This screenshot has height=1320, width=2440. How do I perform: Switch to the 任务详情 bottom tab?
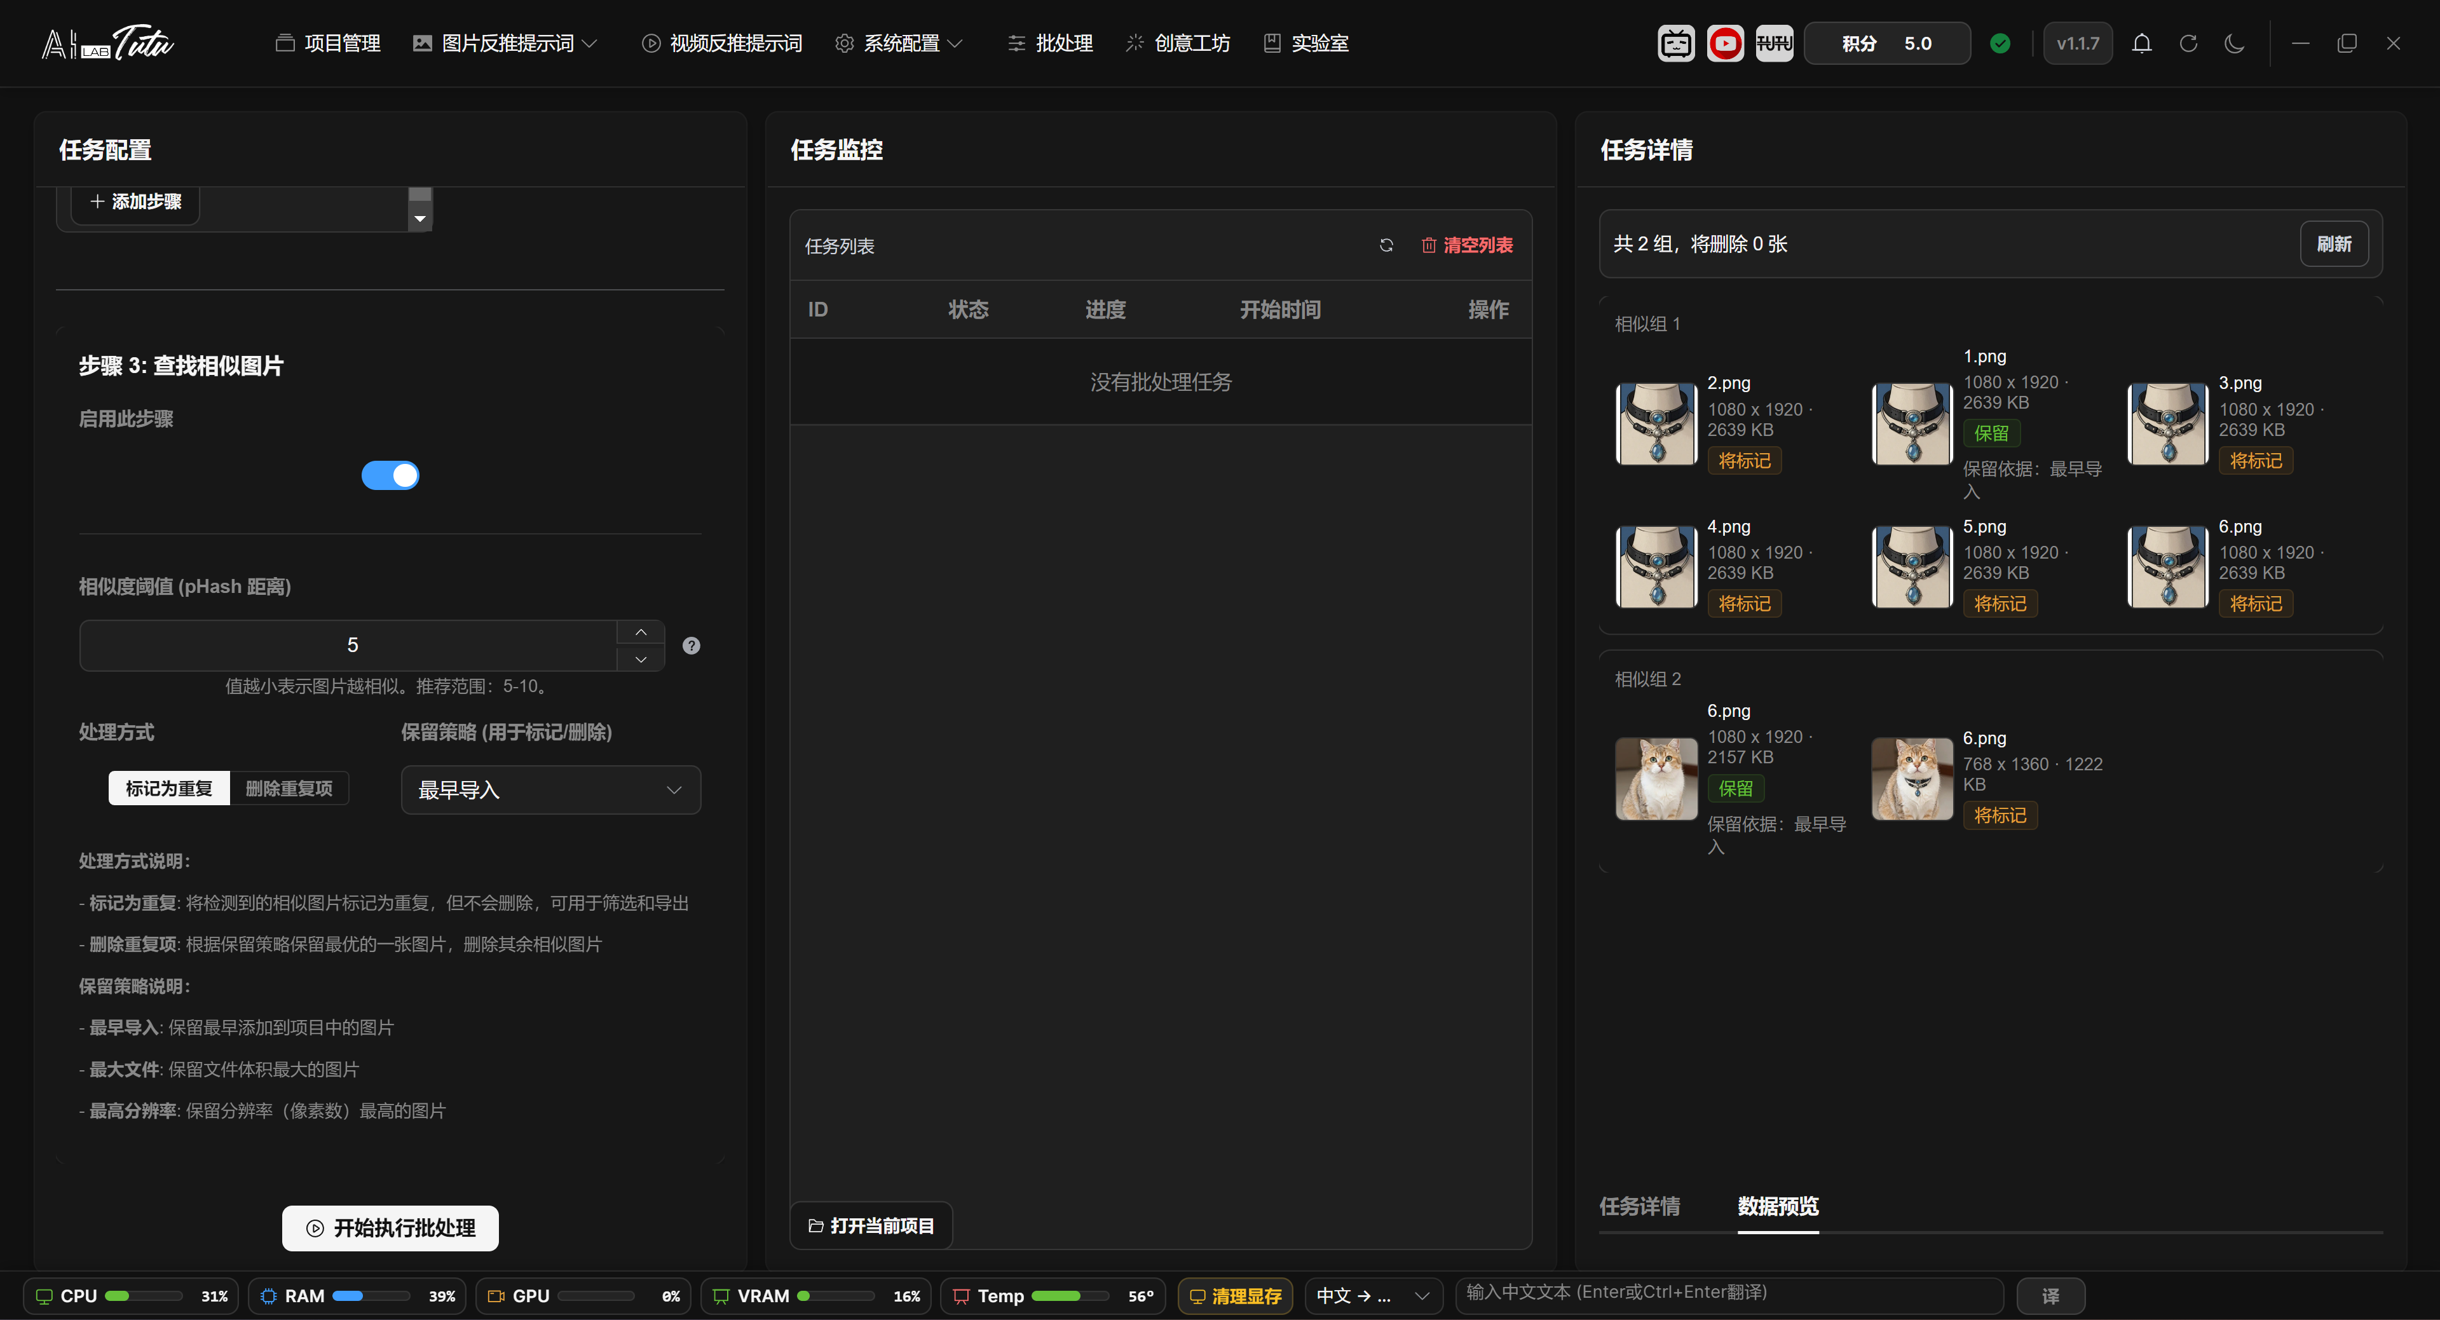pyautogui.click(x=1640, y=1206)
